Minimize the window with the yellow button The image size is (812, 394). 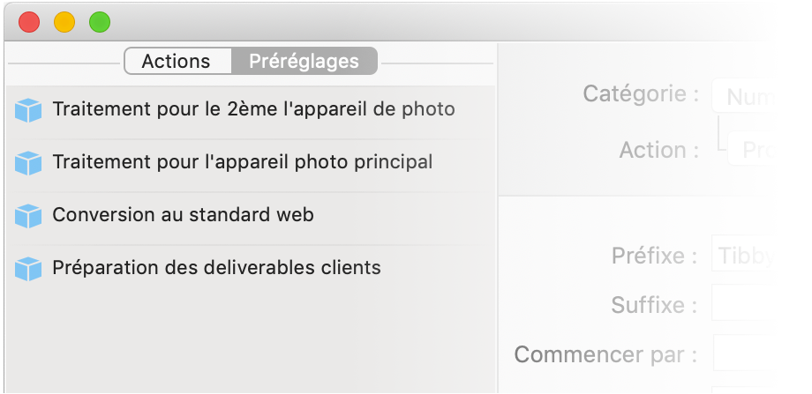64,22
